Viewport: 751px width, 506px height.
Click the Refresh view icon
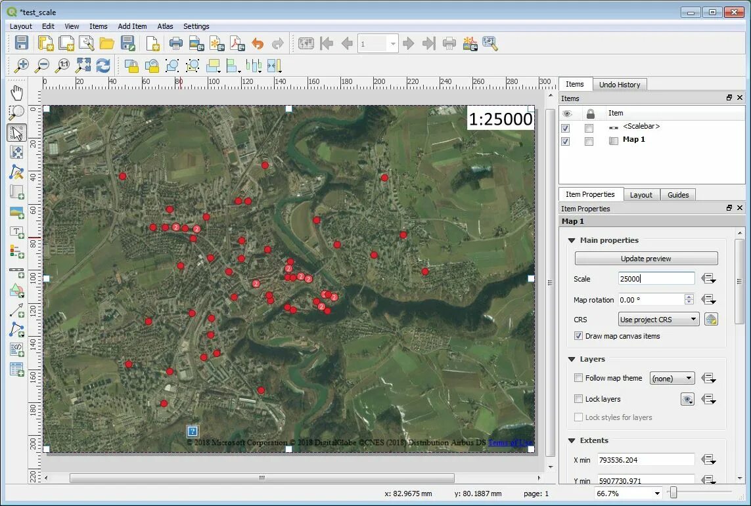point(103,65)
